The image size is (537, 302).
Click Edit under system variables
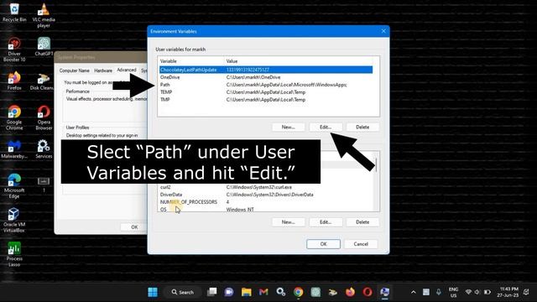coord(326,222)
